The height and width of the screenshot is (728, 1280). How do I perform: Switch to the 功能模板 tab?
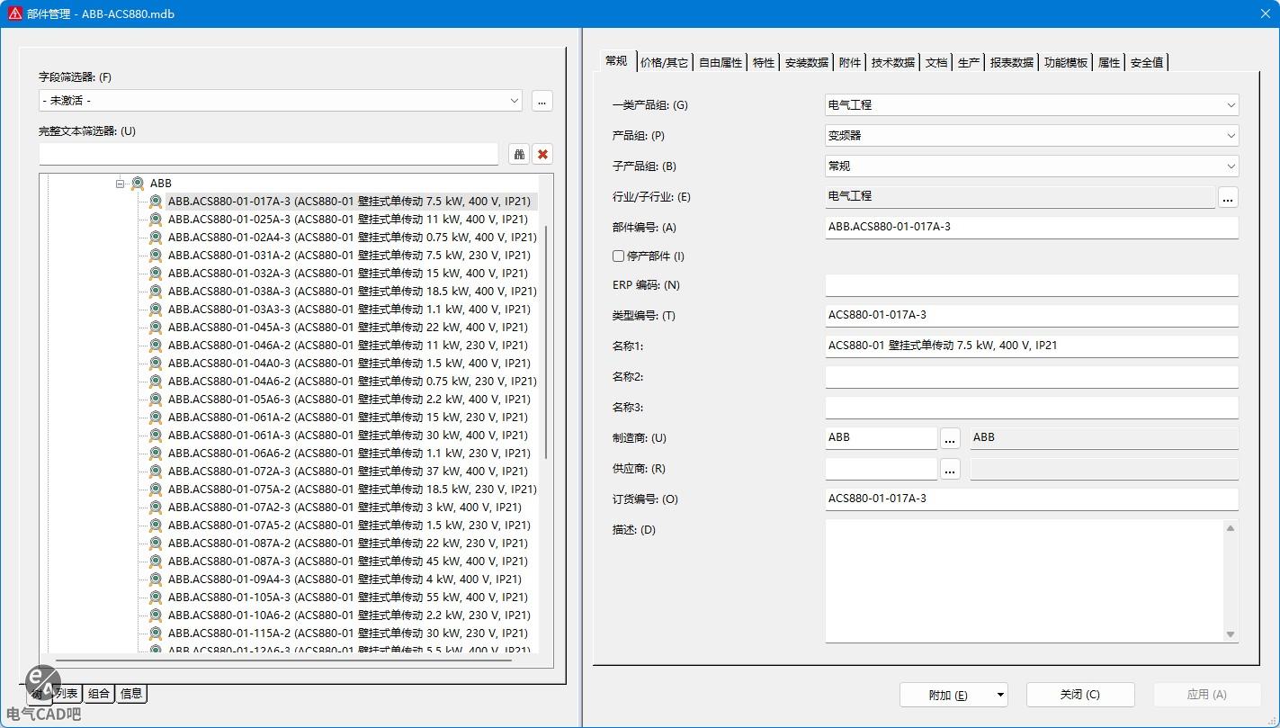[1066, 62]
